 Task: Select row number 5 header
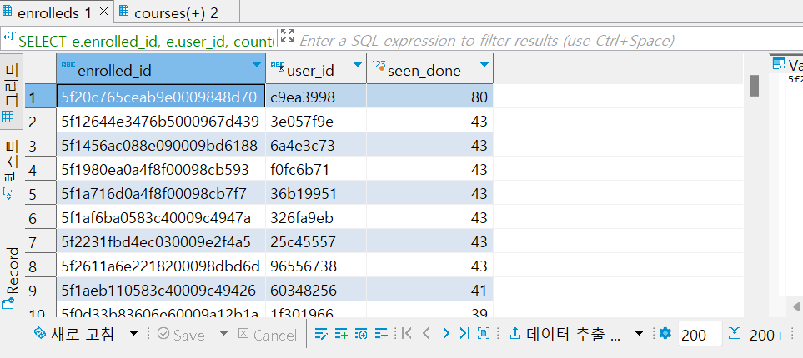tap(41, 194)
